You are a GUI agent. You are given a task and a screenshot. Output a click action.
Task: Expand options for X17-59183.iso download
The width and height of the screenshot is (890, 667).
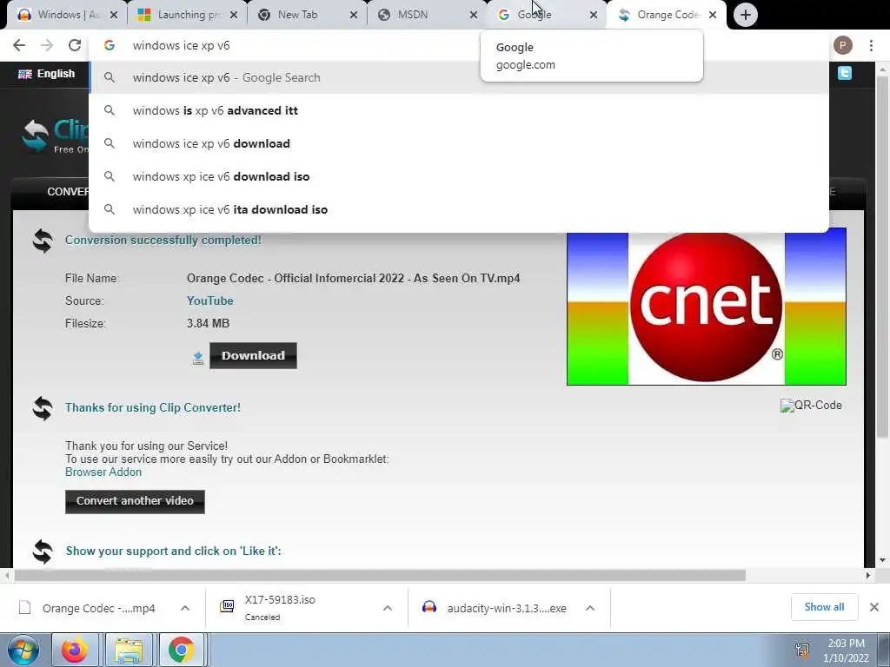pos(388,608)
